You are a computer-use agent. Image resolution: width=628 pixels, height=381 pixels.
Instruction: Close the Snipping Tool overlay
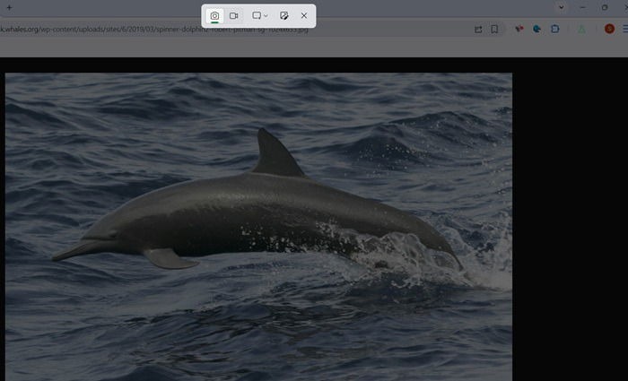(304, 16)
